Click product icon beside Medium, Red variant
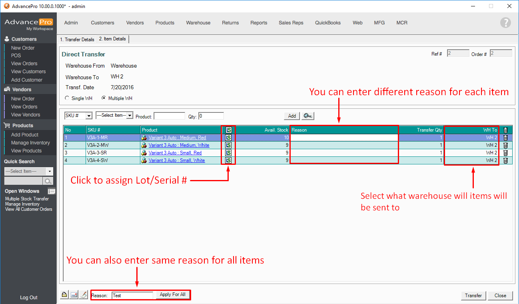 pyautogui.click(x=144, y=138)
